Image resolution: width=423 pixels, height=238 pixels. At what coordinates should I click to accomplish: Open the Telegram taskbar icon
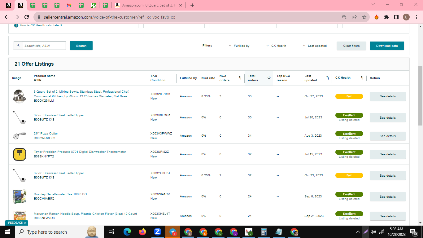pyautogui.click(x=173, y=232)
